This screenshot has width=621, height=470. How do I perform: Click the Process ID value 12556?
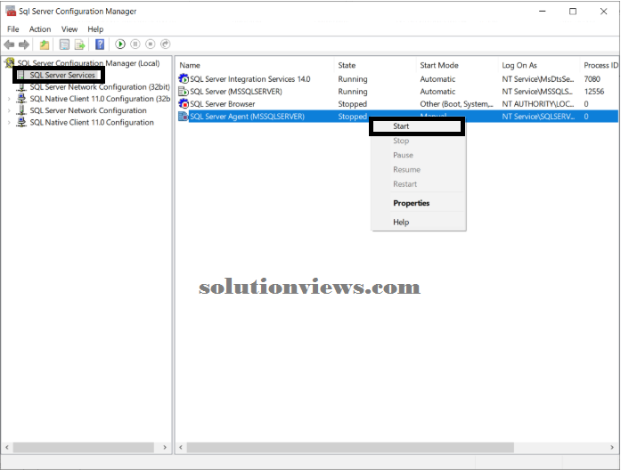click(x=594, y=92)
